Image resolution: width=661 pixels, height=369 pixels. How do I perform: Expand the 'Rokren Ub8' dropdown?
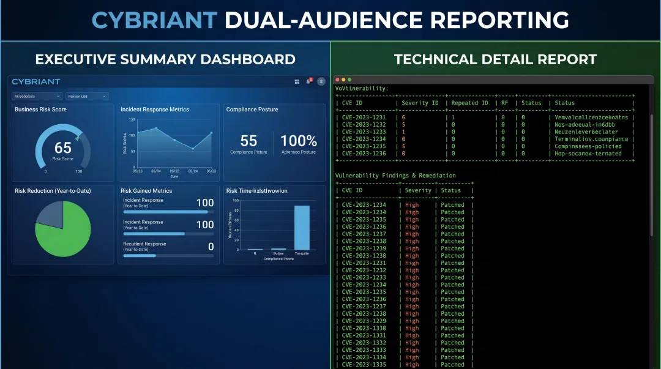pyautogui.click(x=87, y=96)
